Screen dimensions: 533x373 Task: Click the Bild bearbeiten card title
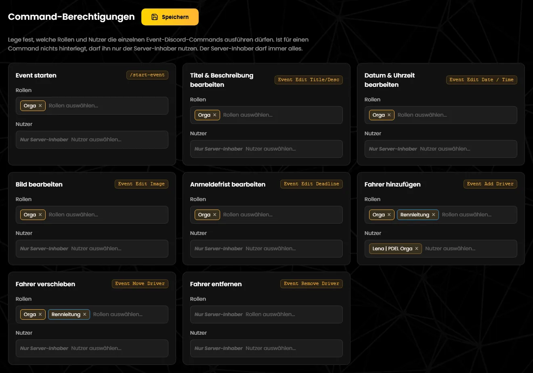point(39,184)
